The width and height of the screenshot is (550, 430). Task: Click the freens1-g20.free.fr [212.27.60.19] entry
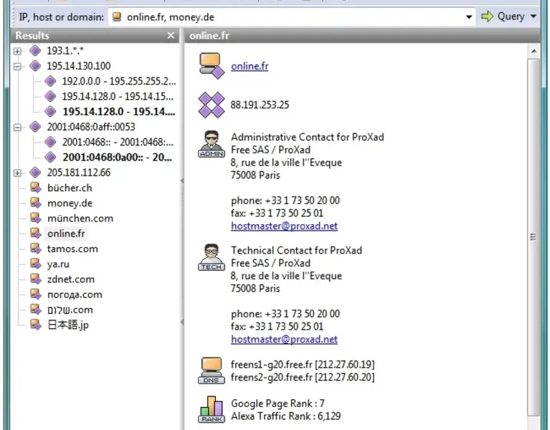(303, 365)
